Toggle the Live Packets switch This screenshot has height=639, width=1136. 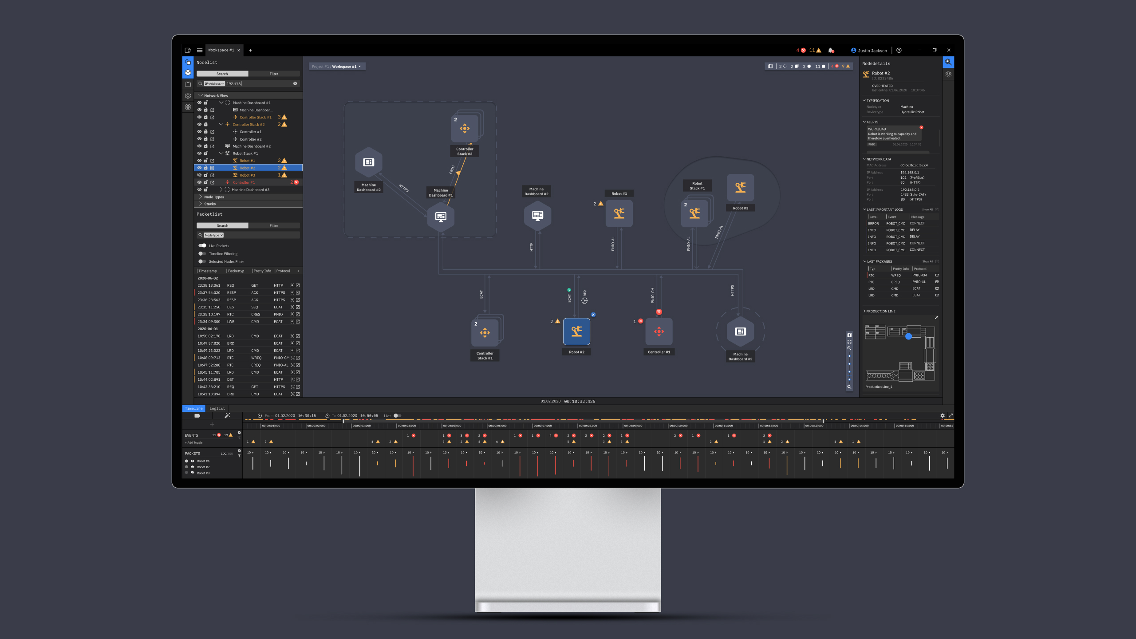click(x=202, y=245)
